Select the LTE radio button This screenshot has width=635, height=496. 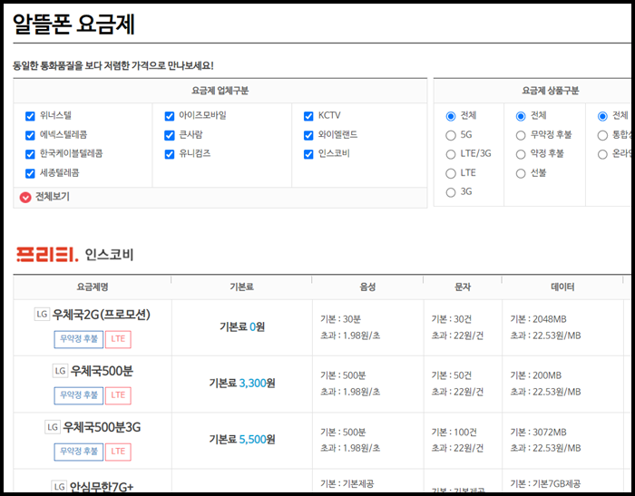coord(451,174)
